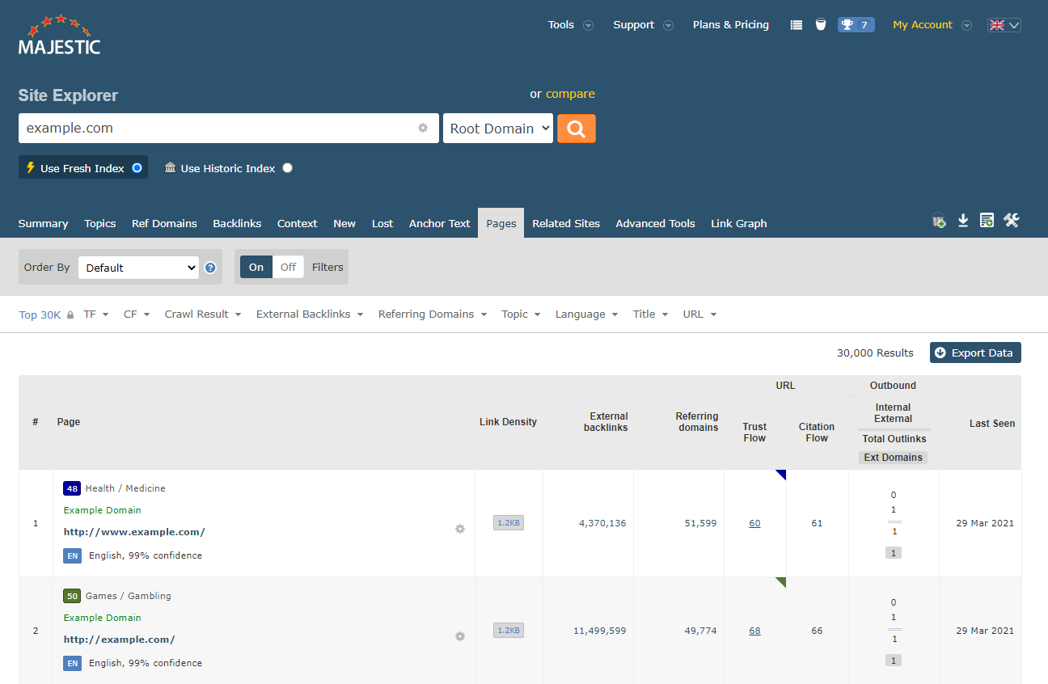Open Plans & Pricing link
The height and width of the screenshot is (684, 1048).
[731, 25]
